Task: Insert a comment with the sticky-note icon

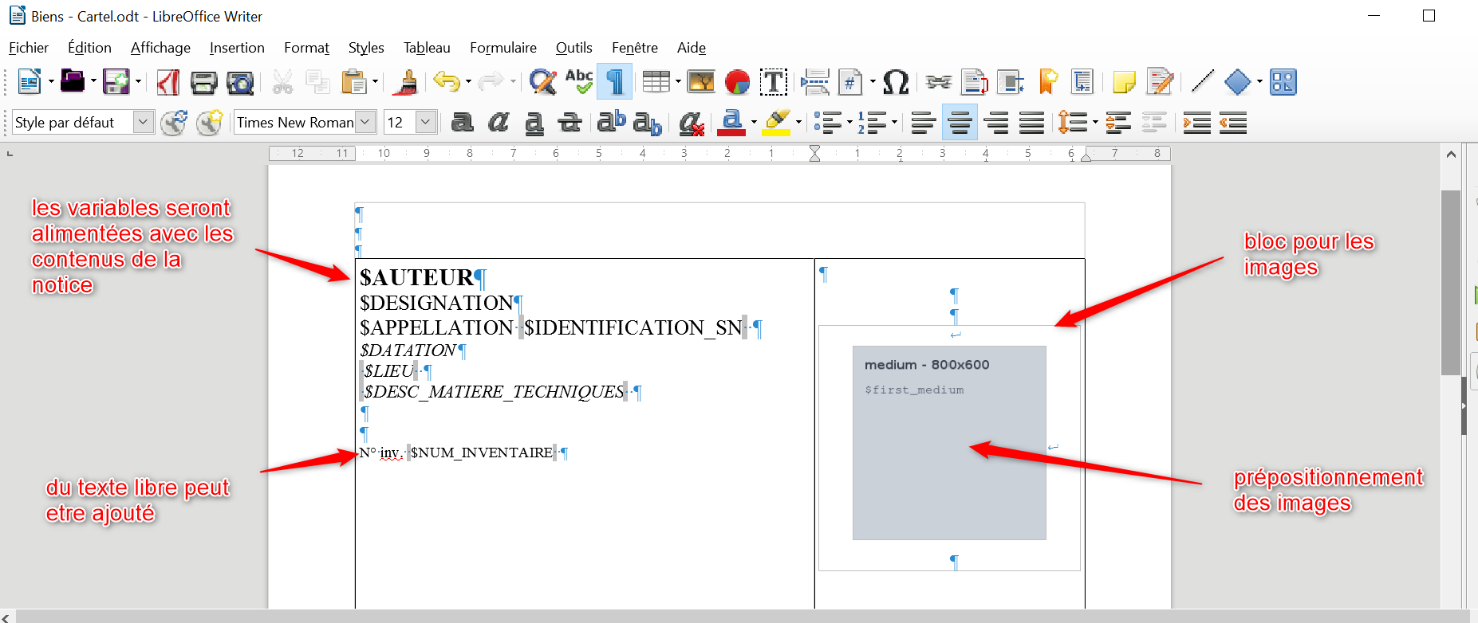Action: click(x=1123, y=82)
